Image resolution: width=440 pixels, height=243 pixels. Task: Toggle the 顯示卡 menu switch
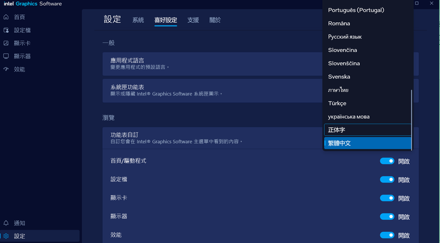tap(387, 198)
